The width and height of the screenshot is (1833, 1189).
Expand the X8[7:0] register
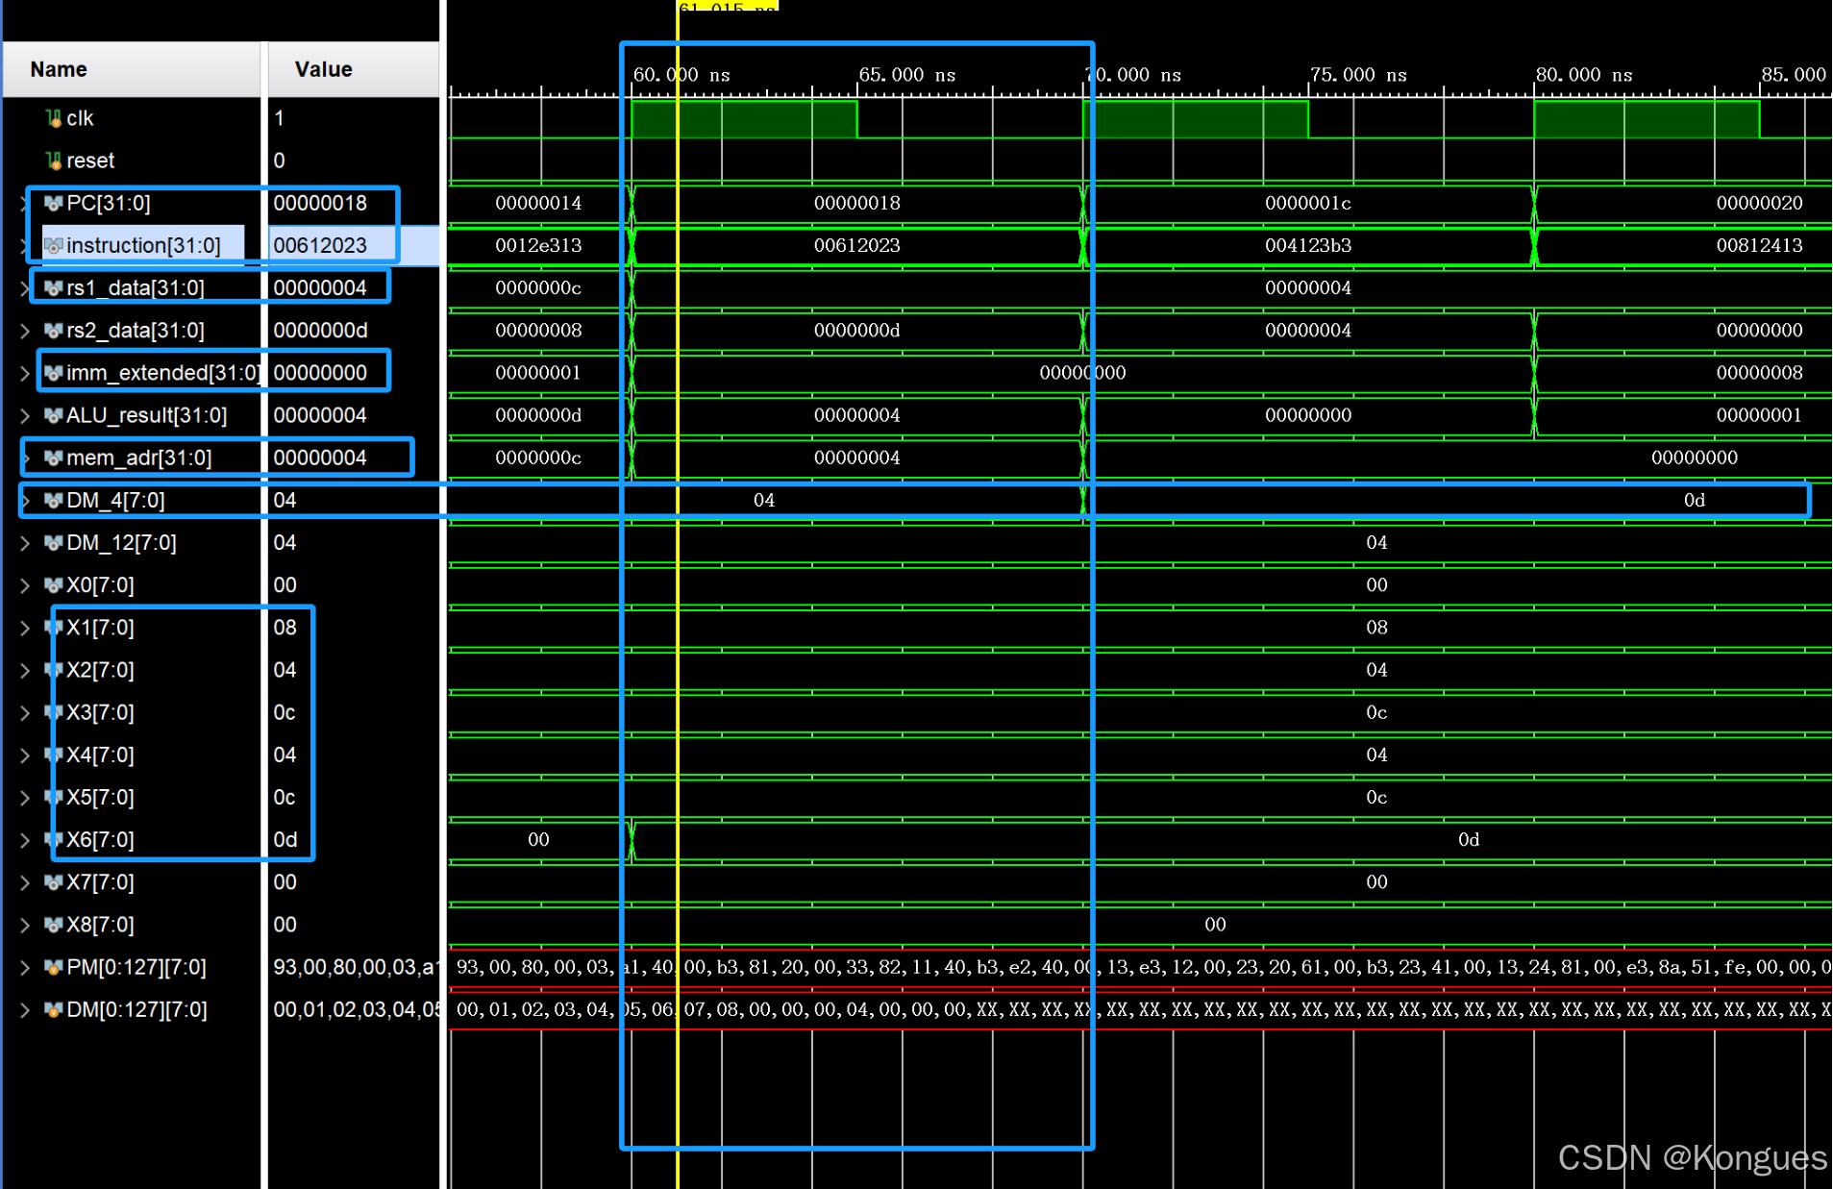25,925
